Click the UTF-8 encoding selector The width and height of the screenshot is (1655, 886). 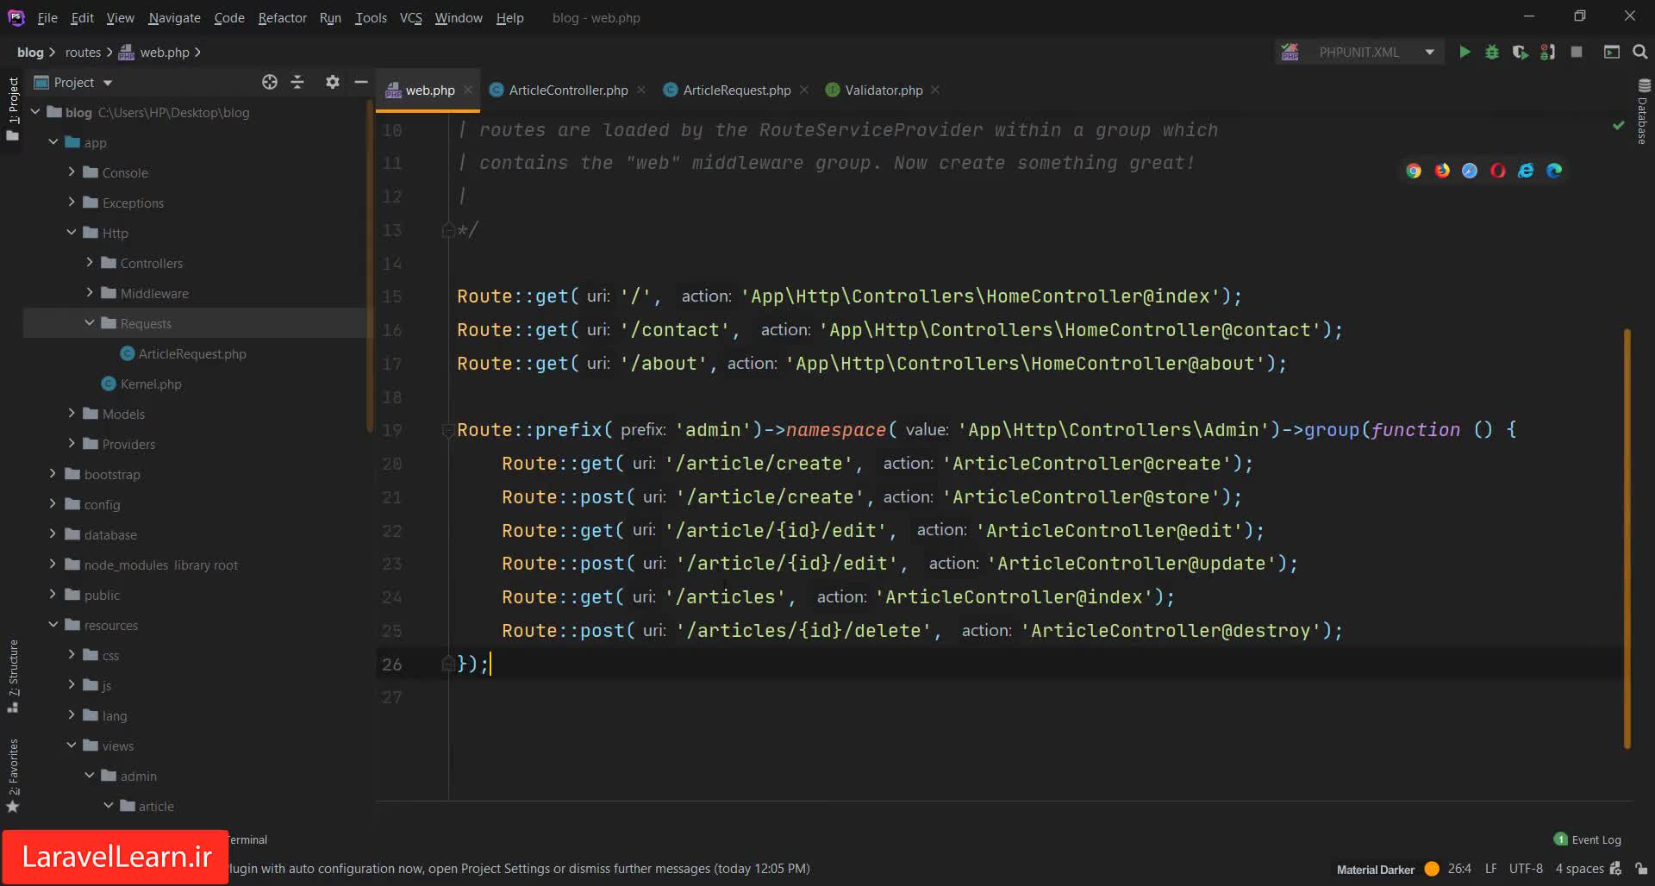click(1526, 869)
